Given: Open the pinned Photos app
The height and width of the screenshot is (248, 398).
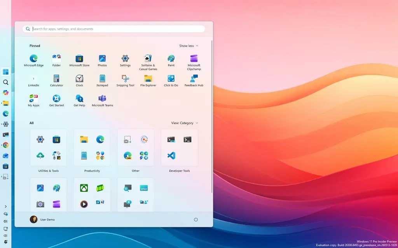Looking at the screenshot, I should 102,61.
